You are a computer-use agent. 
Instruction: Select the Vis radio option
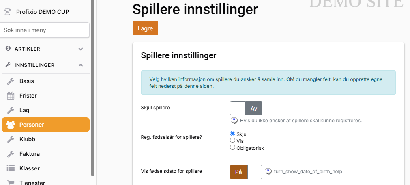pyautogui.click(x=233, y=140)
